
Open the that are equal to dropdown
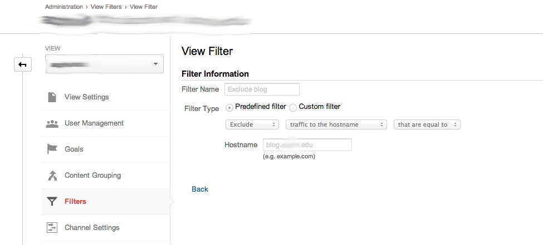(x=427, y=125)
